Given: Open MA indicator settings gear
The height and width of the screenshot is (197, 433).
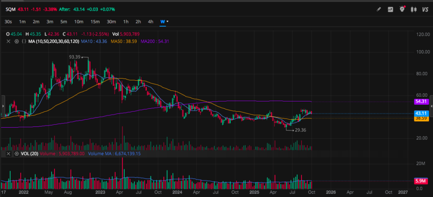Looking at the screenshot, I should click(x=17, y=41).
